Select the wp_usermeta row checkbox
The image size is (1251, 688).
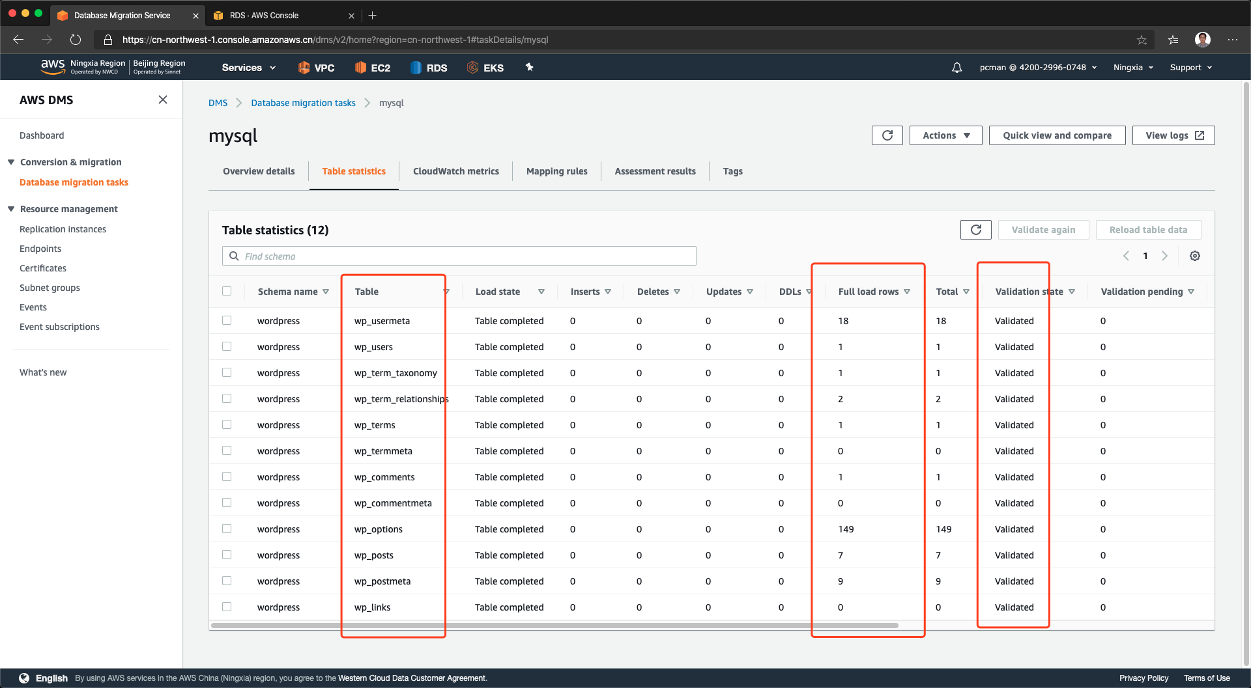227,320
